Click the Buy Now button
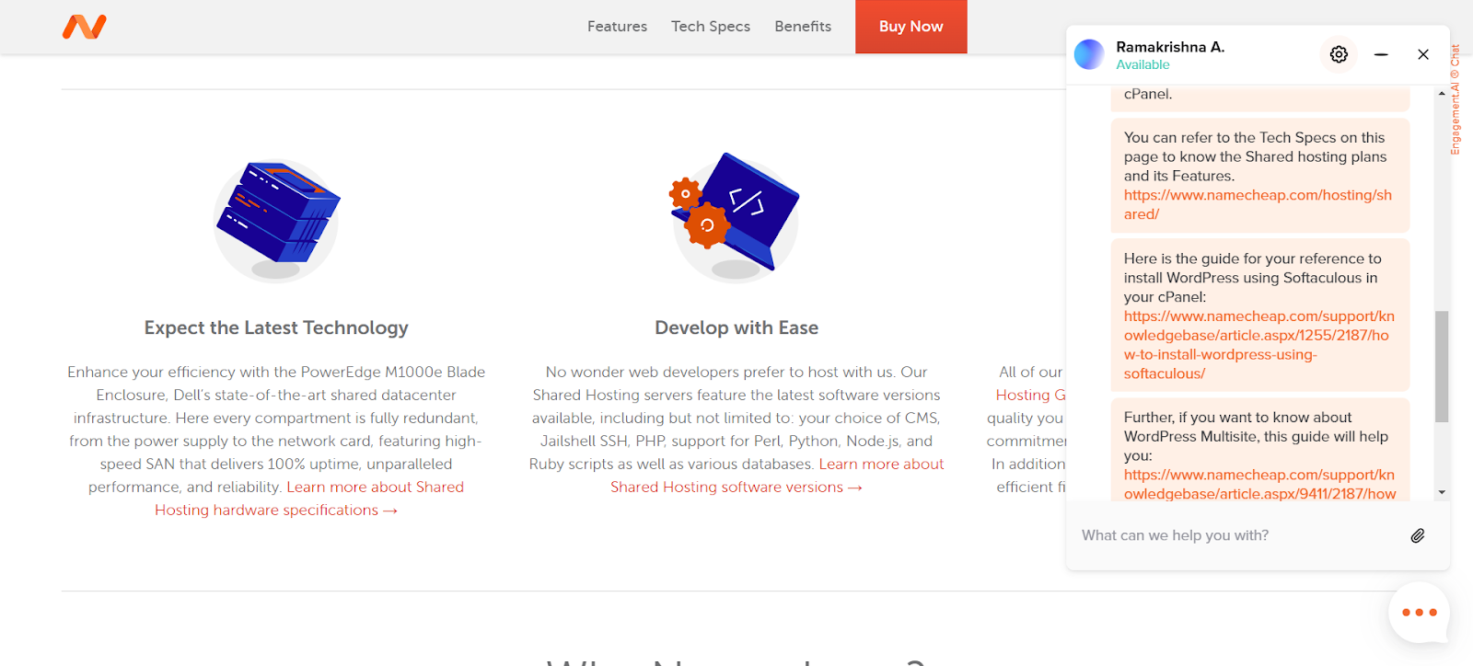The width and height of the screenshot is (1473, 666). pos(911,27)
